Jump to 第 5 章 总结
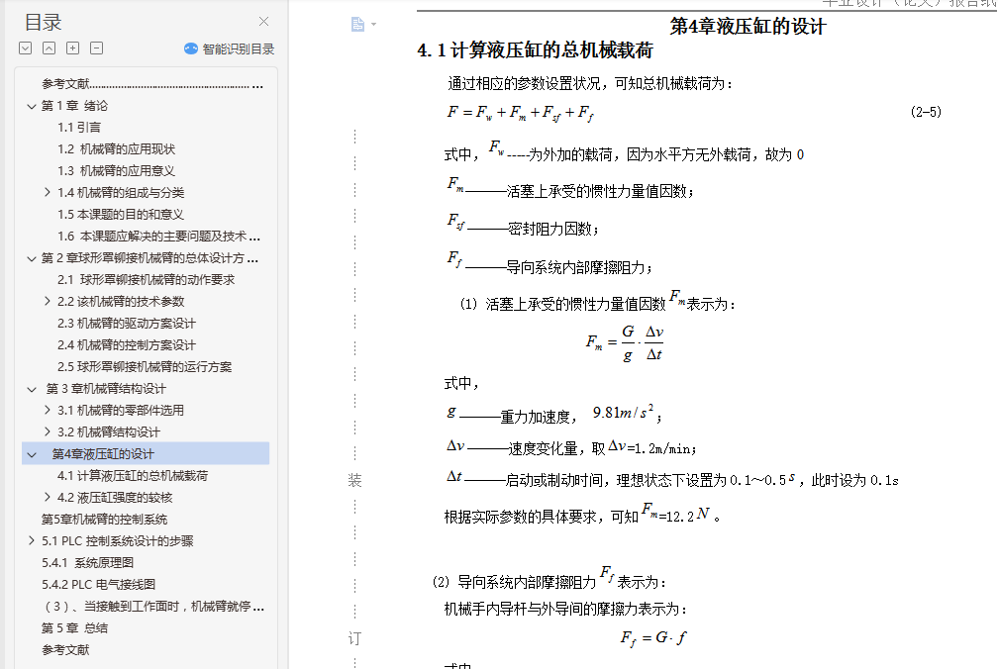This screenshot has height=669, width=998. [74, 627]
